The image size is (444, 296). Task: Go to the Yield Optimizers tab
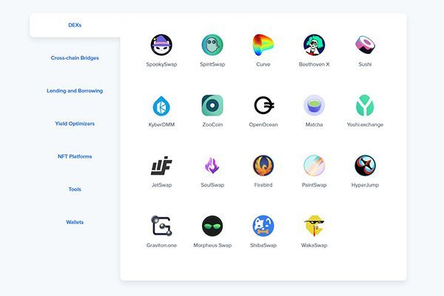coord(75,124)
